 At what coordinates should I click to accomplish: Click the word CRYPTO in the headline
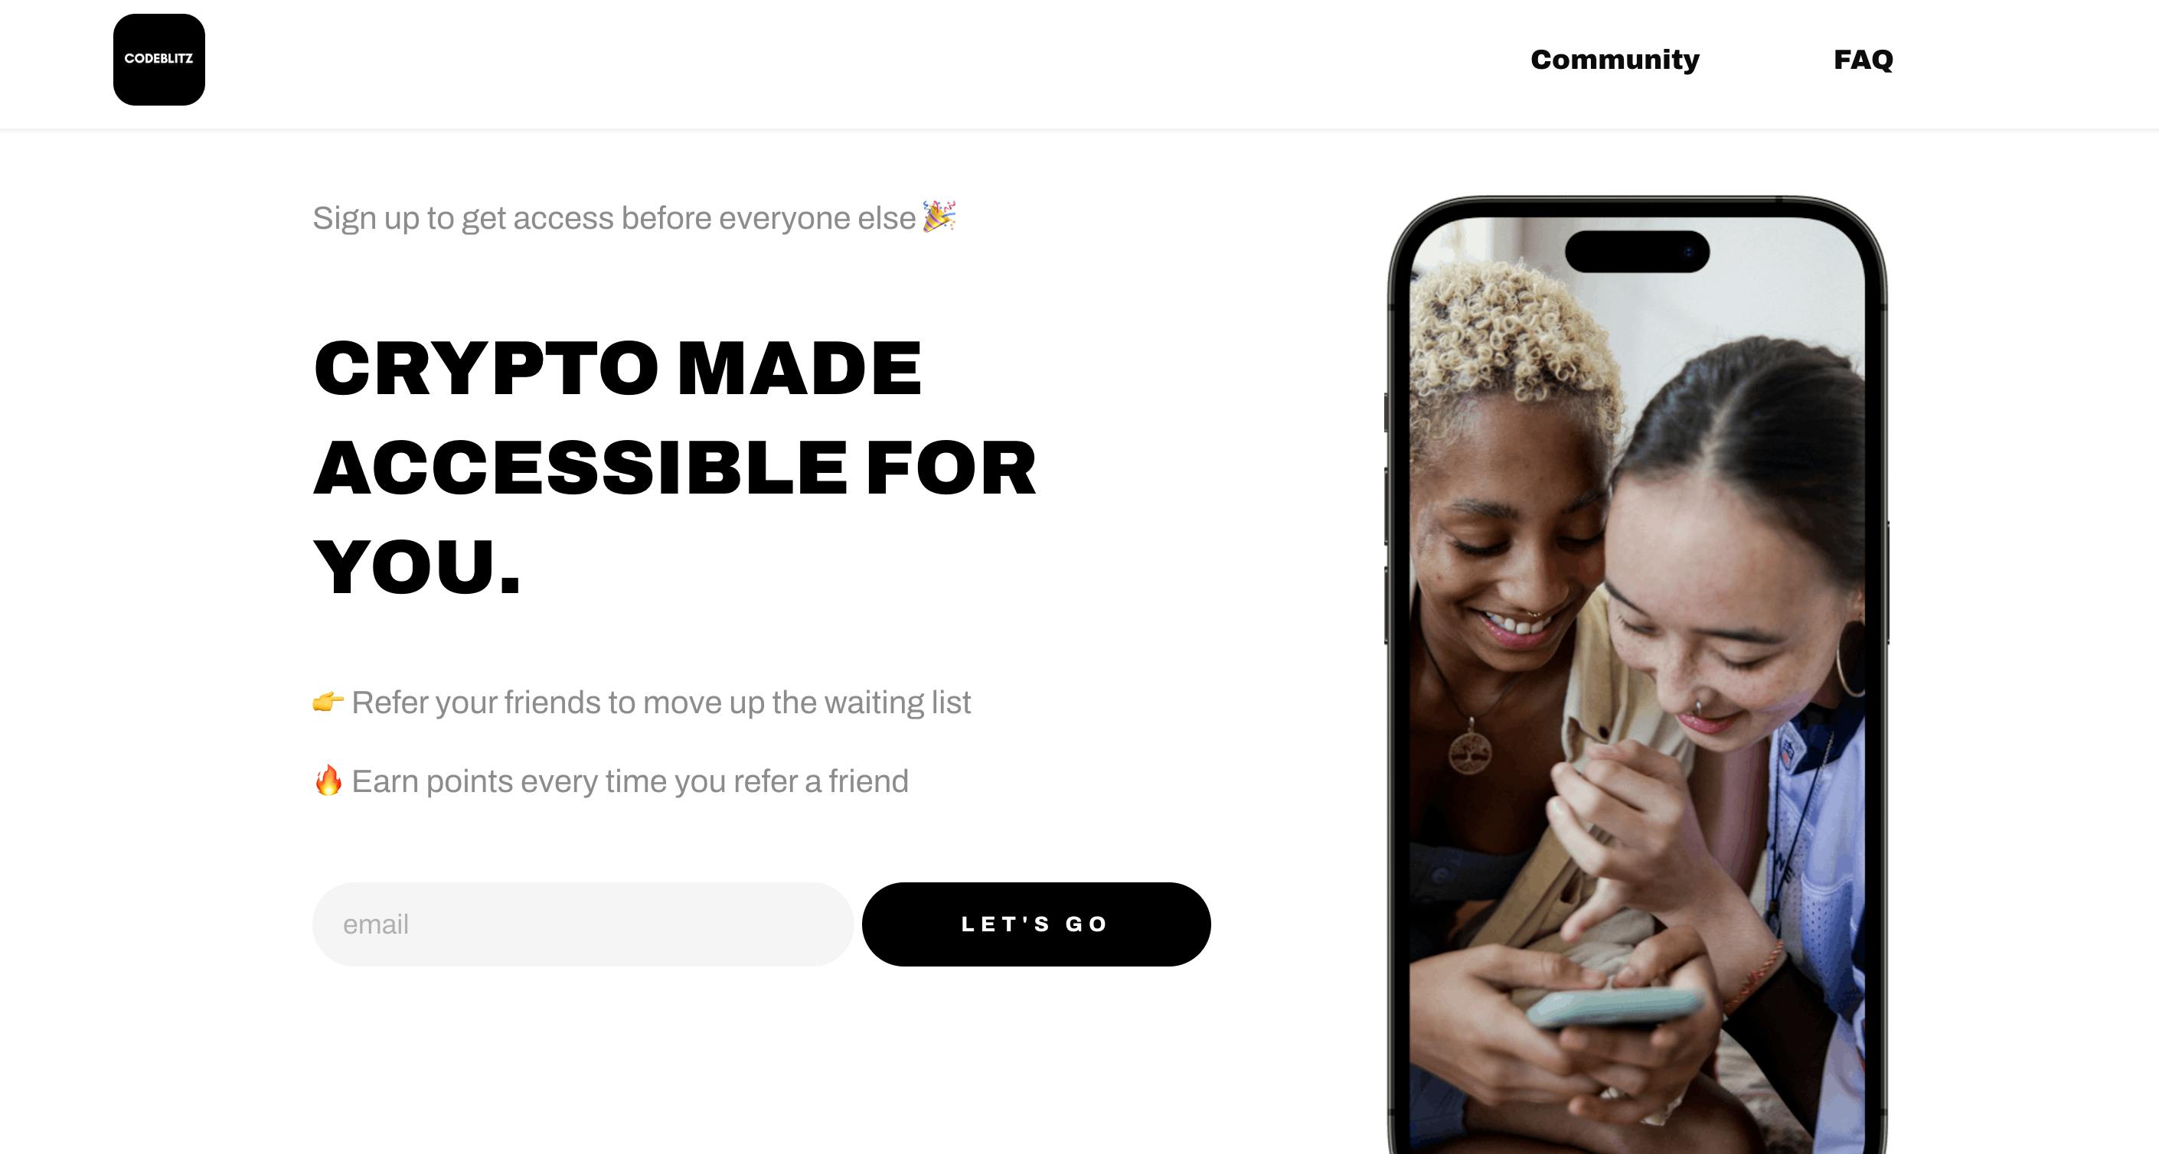click(486, 367)
